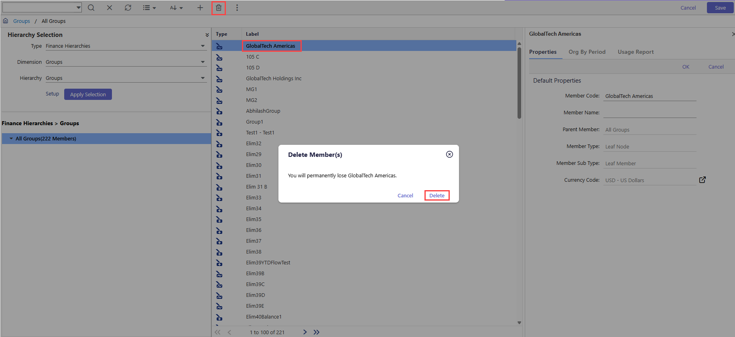Open the three-dot more options menu
735x337 pixels.
point(237,8)
